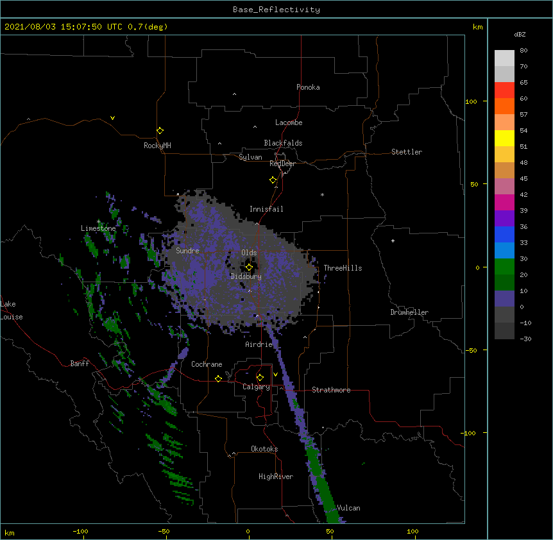Click the green 30 dBZ legend swatch

504,267
